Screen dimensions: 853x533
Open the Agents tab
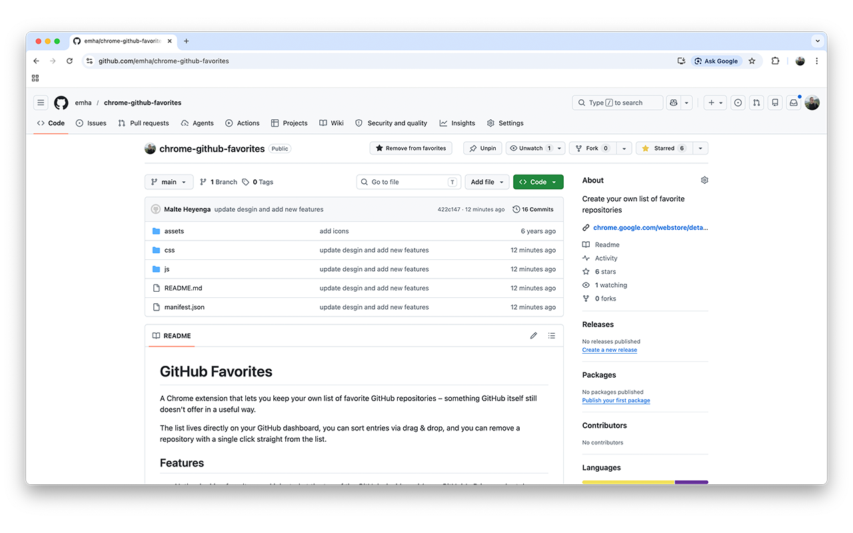point(197,123)
